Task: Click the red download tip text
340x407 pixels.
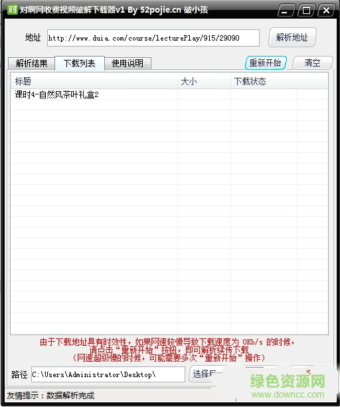Action: [x=167, y=350]
